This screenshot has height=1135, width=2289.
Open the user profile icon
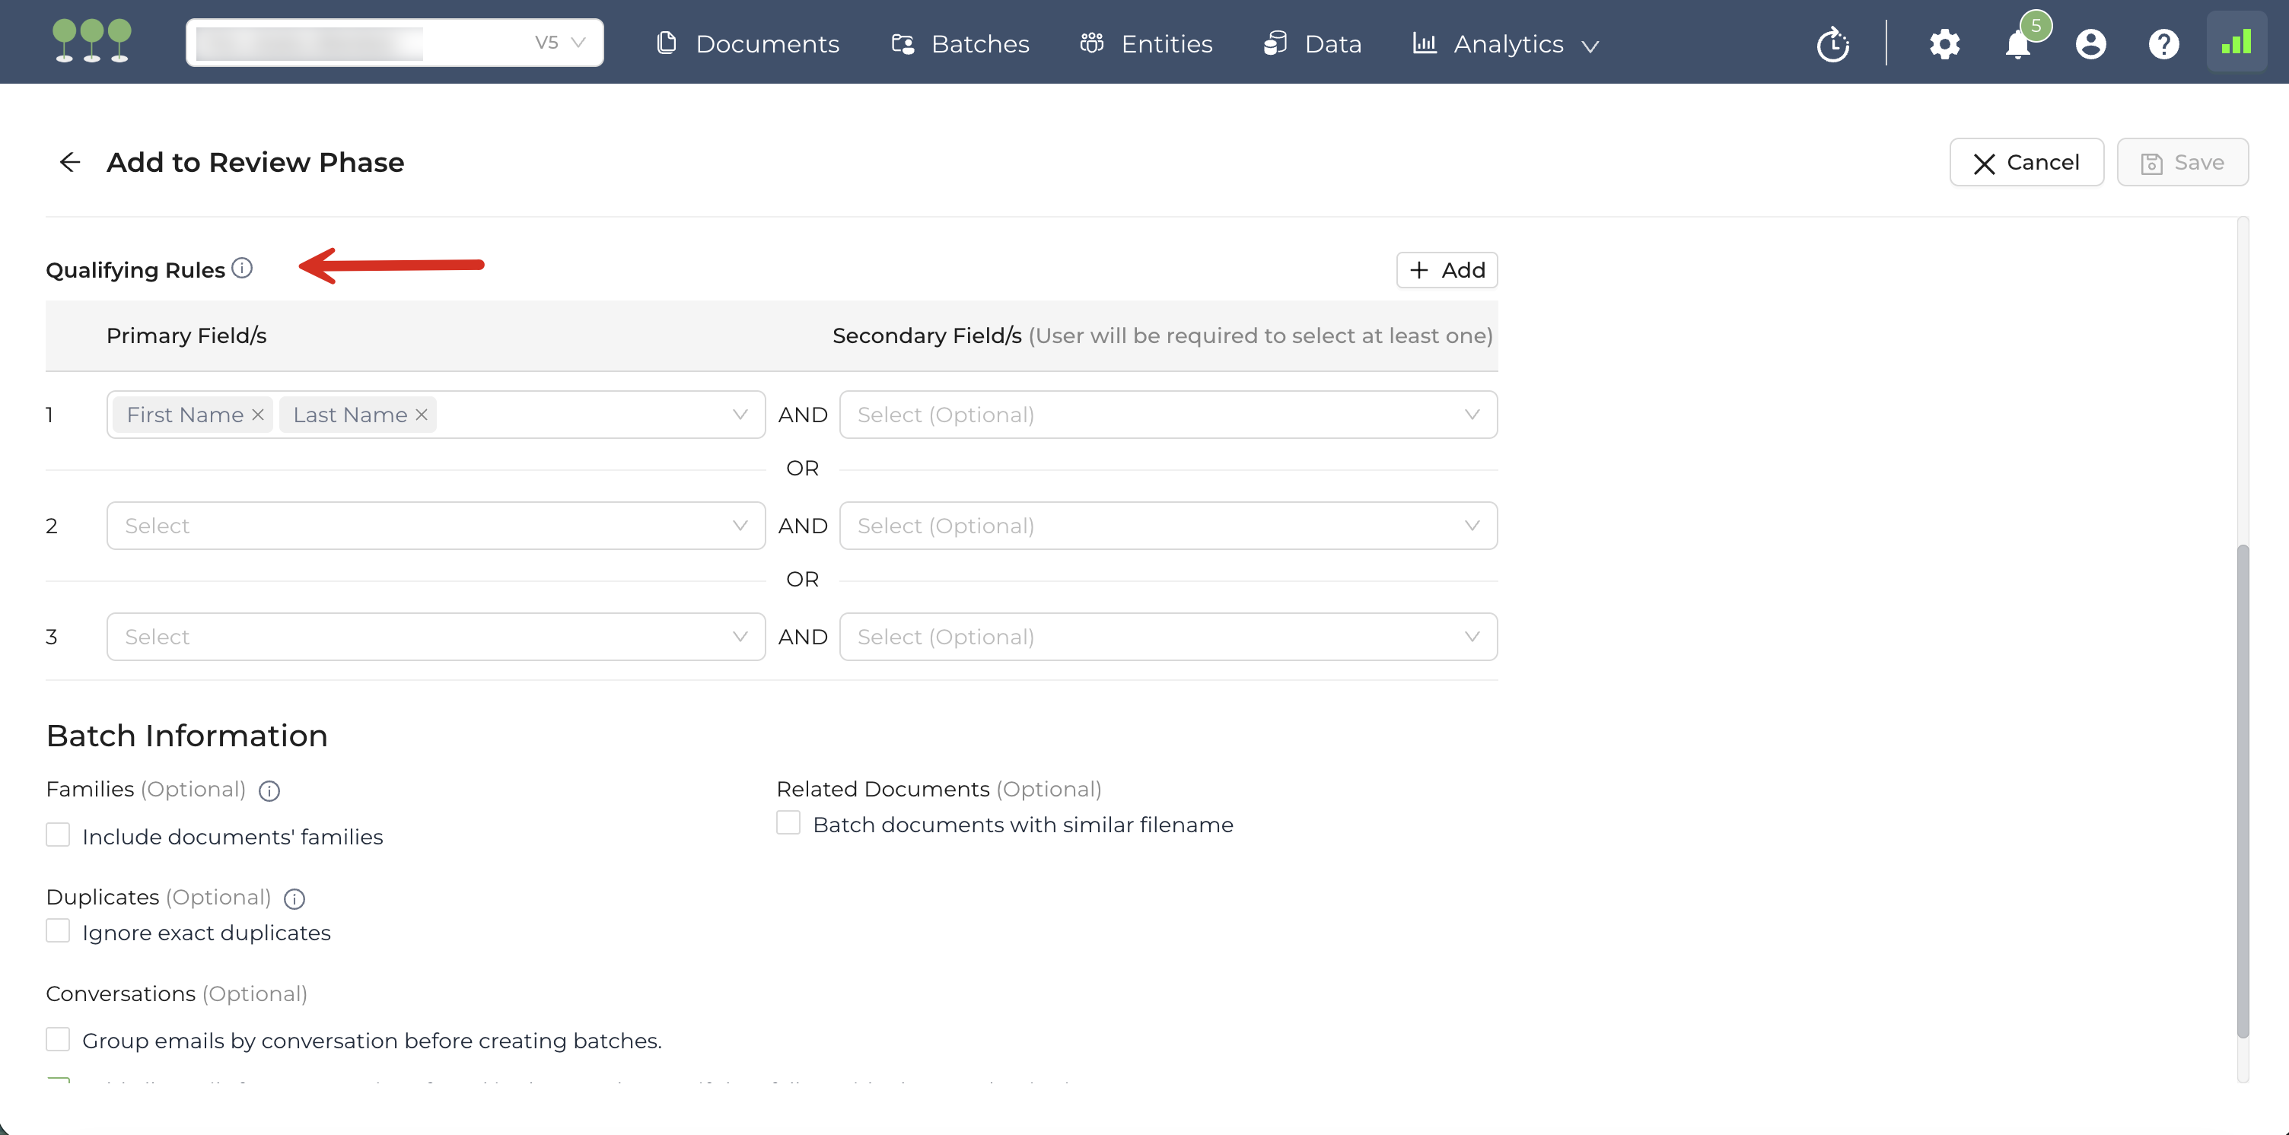pos(2090,43)
